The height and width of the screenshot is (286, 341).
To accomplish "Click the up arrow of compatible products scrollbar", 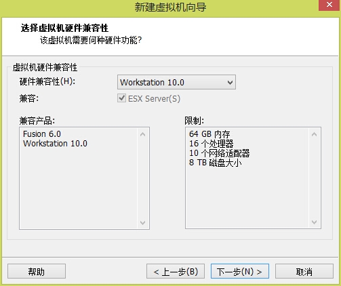I will pyautogui.click(x=142, y=134).
